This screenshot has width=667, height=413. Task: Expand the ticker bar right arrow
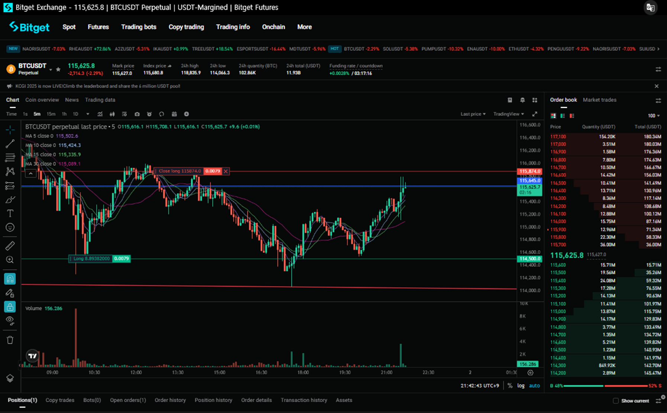pos(658,49)
